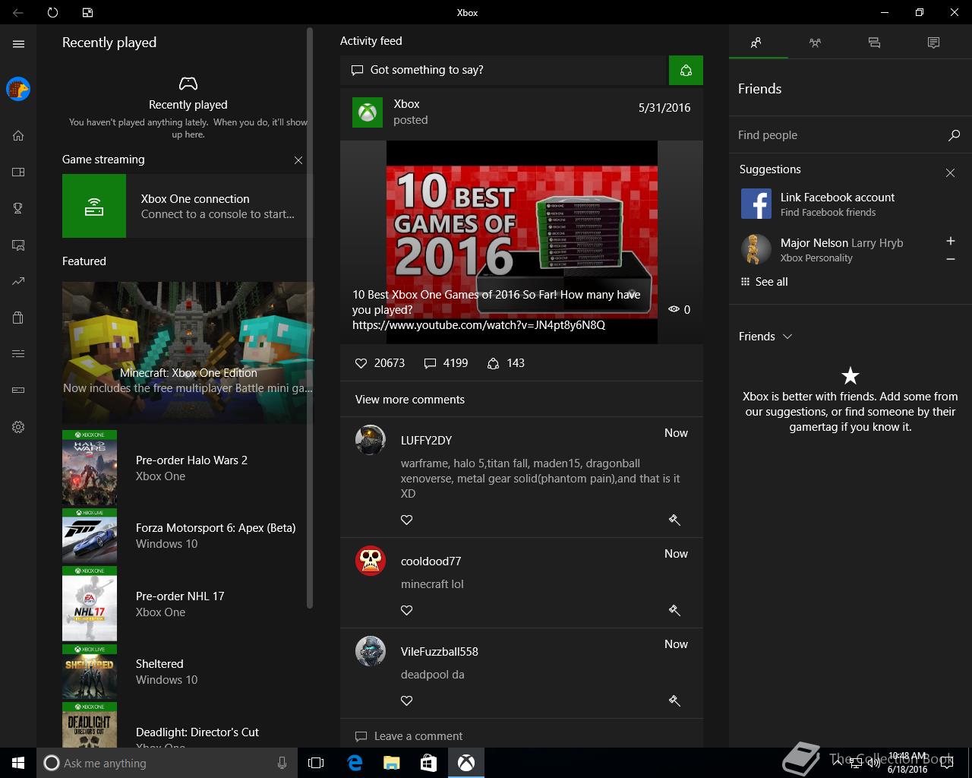Viewport: 972px width, 778px height.
Task: Add Major Nelson as friend plus
Action: 950,241
